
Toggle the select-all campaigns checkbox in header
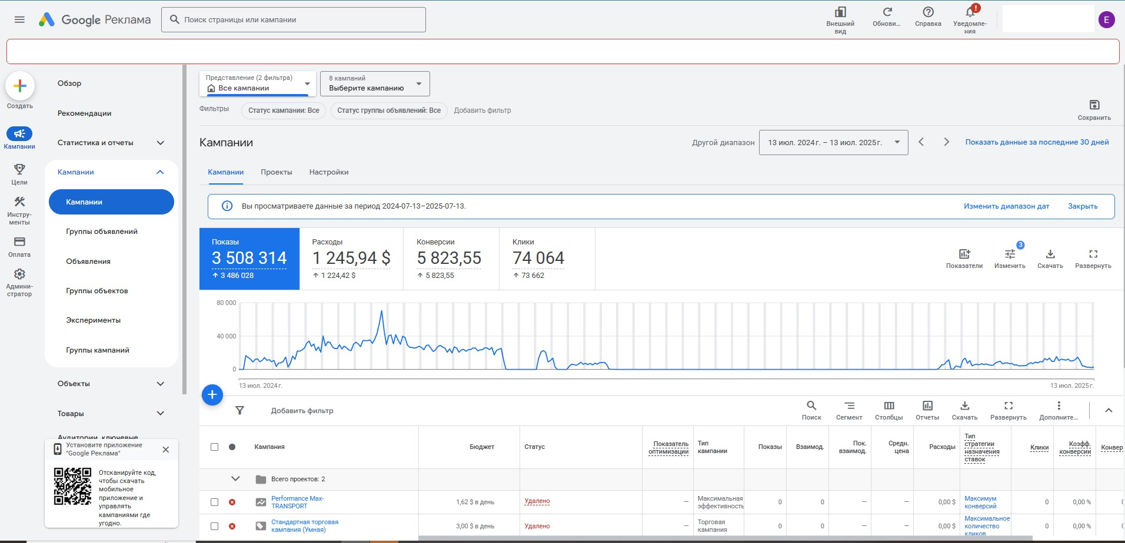click(x=215, y=447)
